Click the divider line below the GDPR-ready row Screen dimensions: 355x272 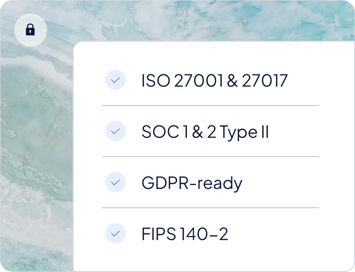click(x=210, y=208)
